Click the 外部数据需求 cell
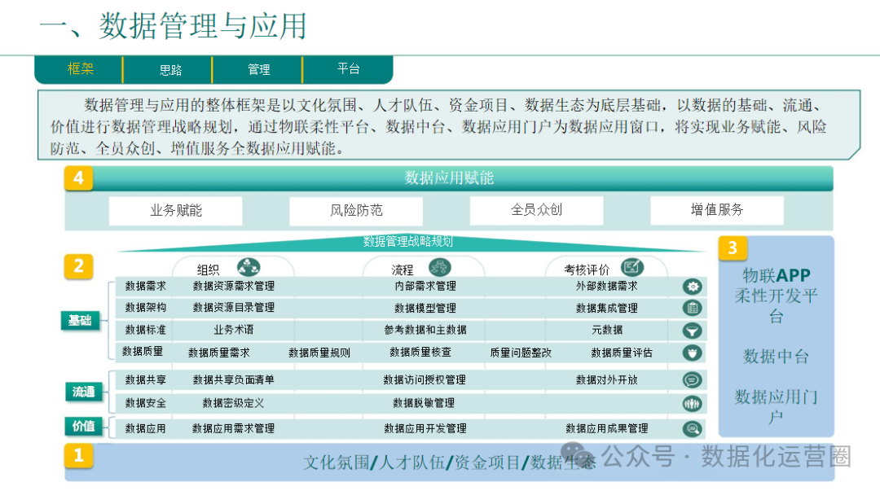Screen dimensions: 880x491 tap(607, 286)
